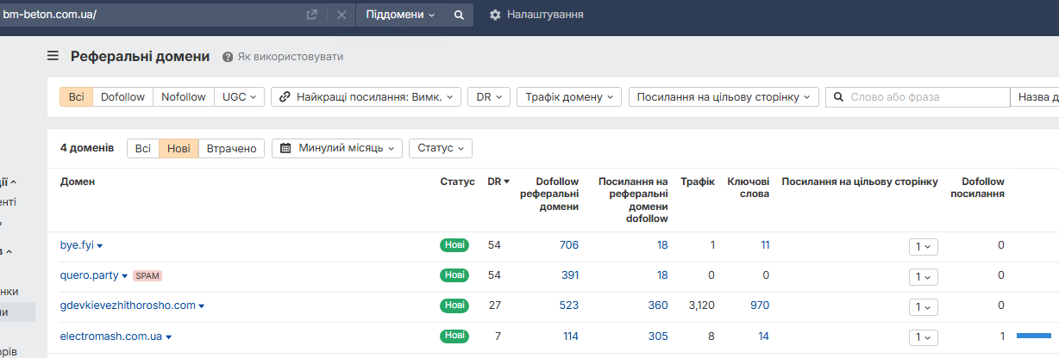This screenshot has width=1059, height=358.
Task: Click the link icon in Найкращі посилання filter
Action: coord(284,96)
